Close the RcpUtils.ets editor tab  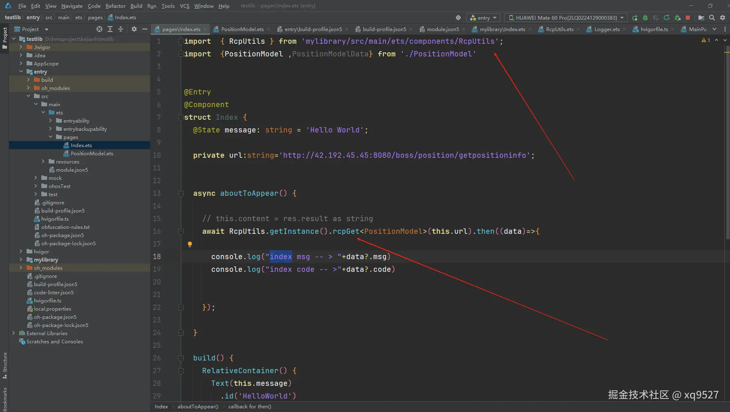coord(578,29)
